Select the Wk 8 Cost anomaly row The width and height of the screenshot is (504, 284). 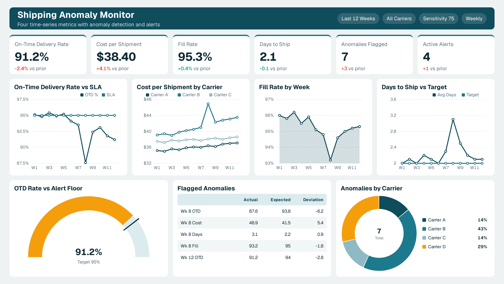[x=252, y=223]
